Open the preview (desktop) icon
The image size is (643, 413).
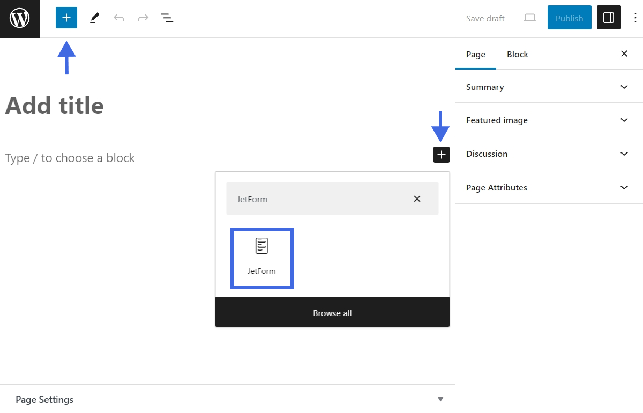[x=529, y=18]
